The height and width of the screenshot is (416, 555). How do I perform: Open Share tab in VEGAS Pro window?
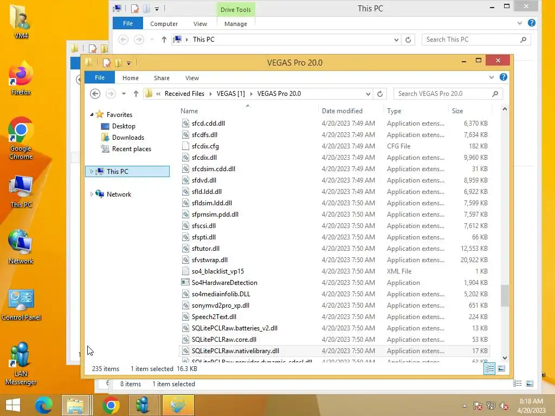click(x=162, y=78)
